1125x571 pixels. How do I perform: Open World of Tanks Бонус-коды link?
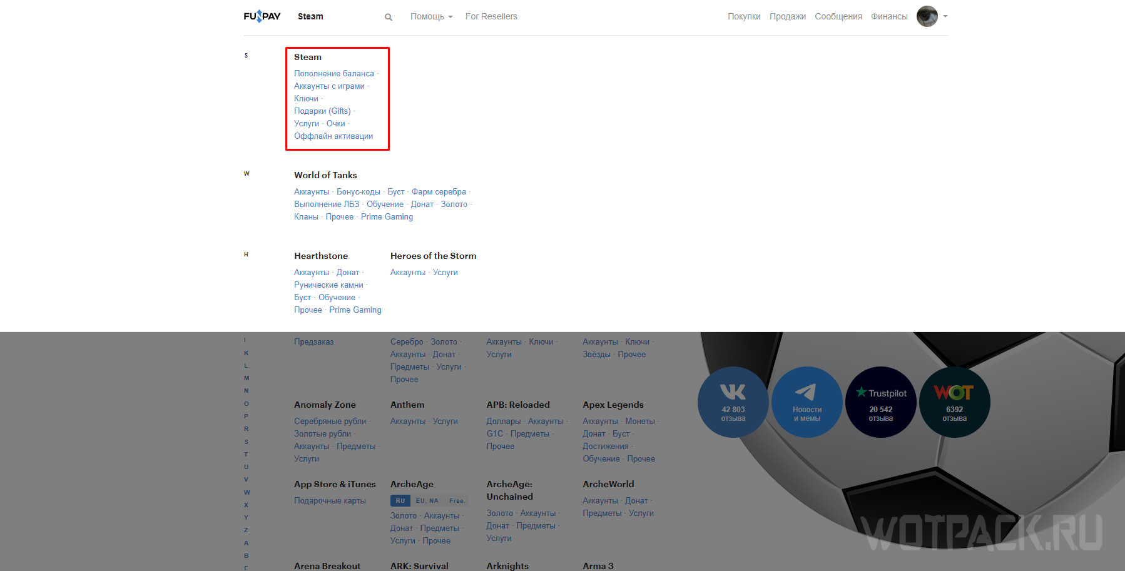click(x=358, y=192)
